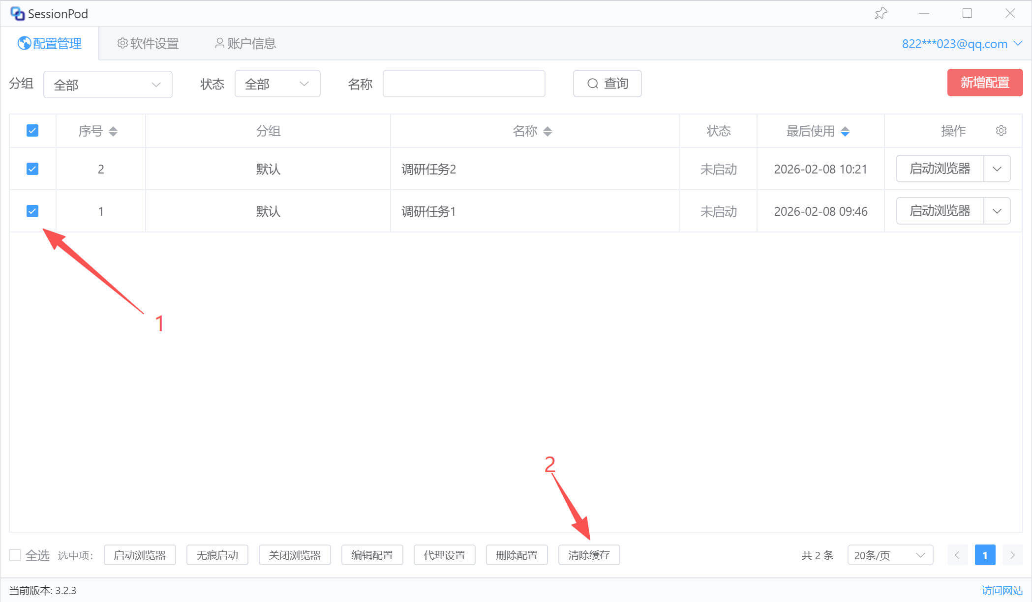This screenshot has height=602, width=1032.
Task: Go to previous page arrow
Action: coord(957,555)
